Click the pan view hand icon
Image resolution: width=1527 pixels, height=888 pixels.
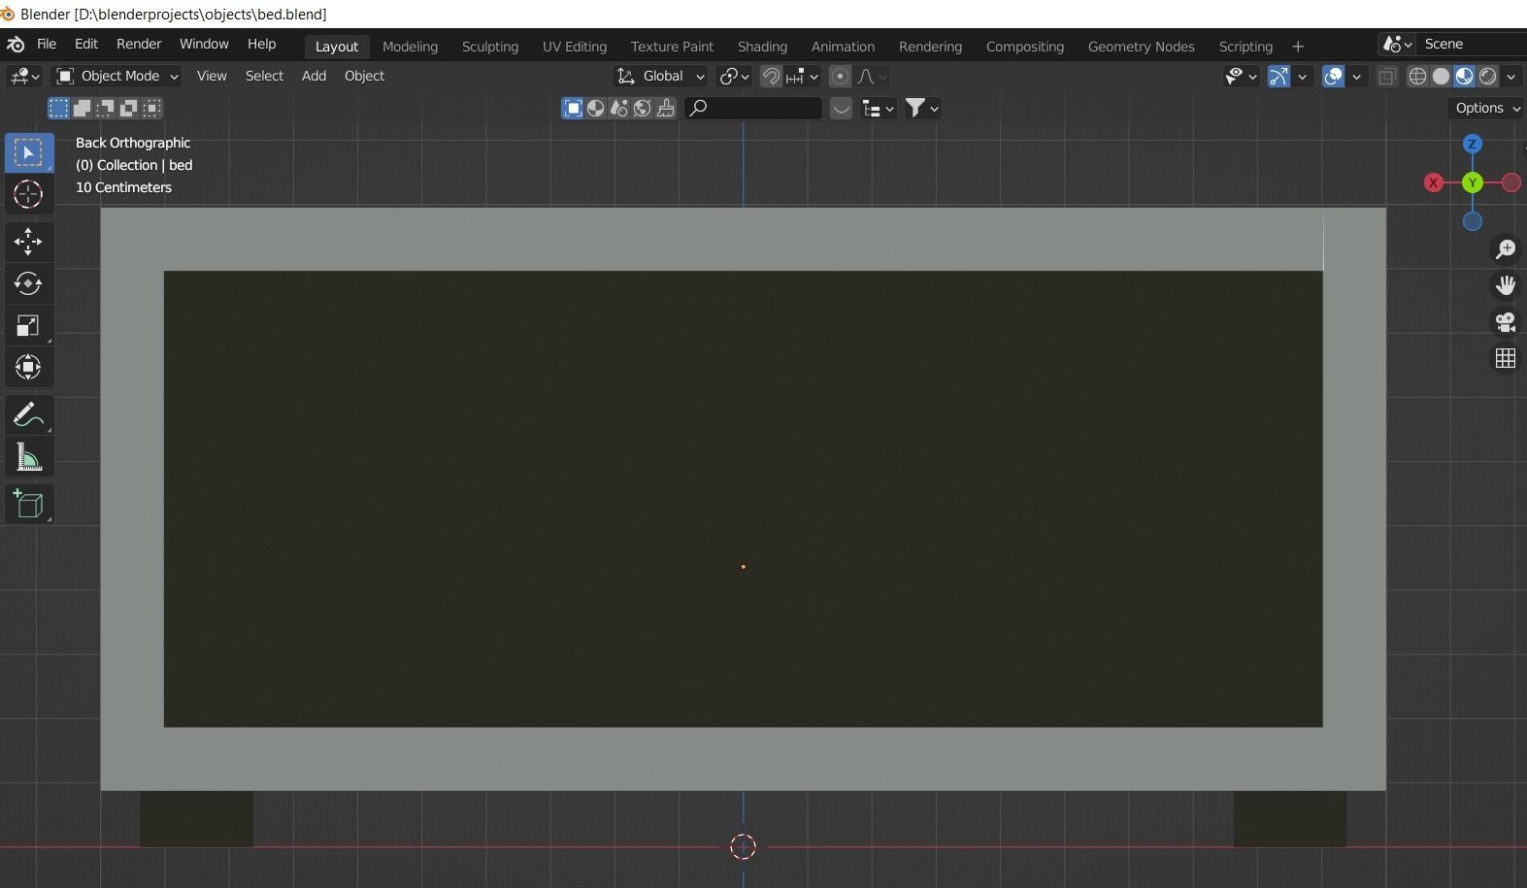tap(1506, 286)
